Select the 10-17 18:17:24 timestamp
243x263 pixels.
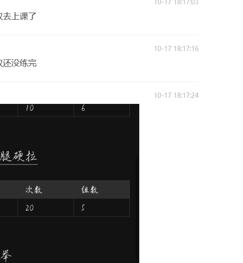[x=176, y=95]
